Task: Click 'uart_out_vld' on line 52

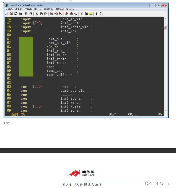Action: (x=59, y=43)
